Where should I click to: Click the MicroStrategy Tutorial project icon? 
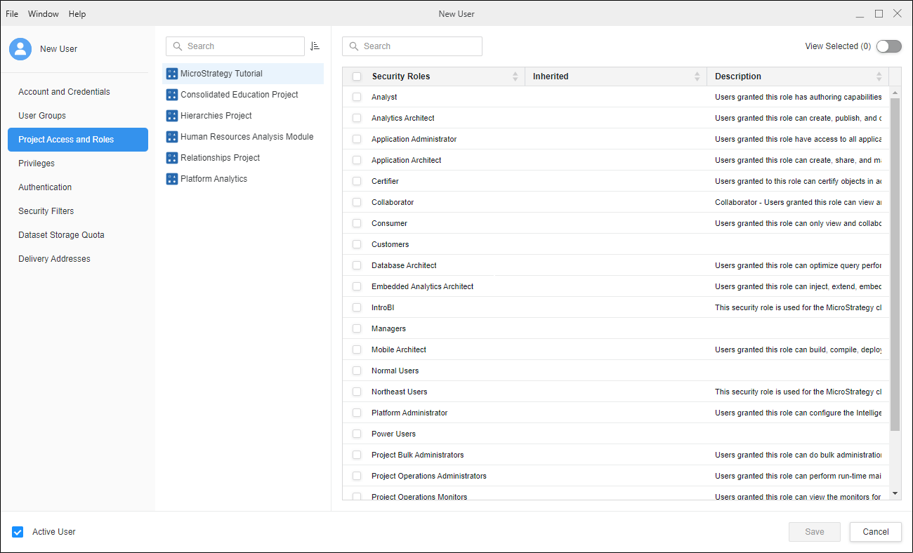[x=172, y=74]
